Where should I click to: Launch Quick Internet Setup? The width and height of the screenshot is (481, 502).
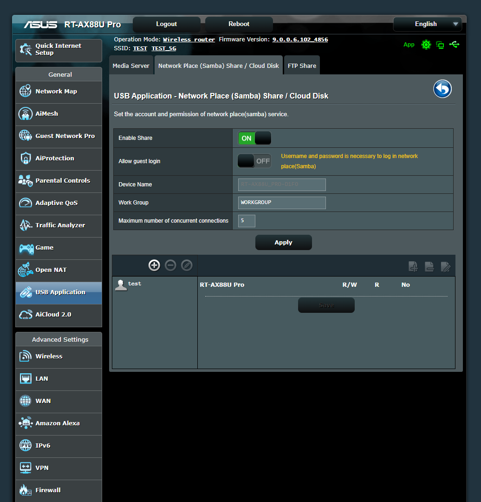(x=59, y=50)
